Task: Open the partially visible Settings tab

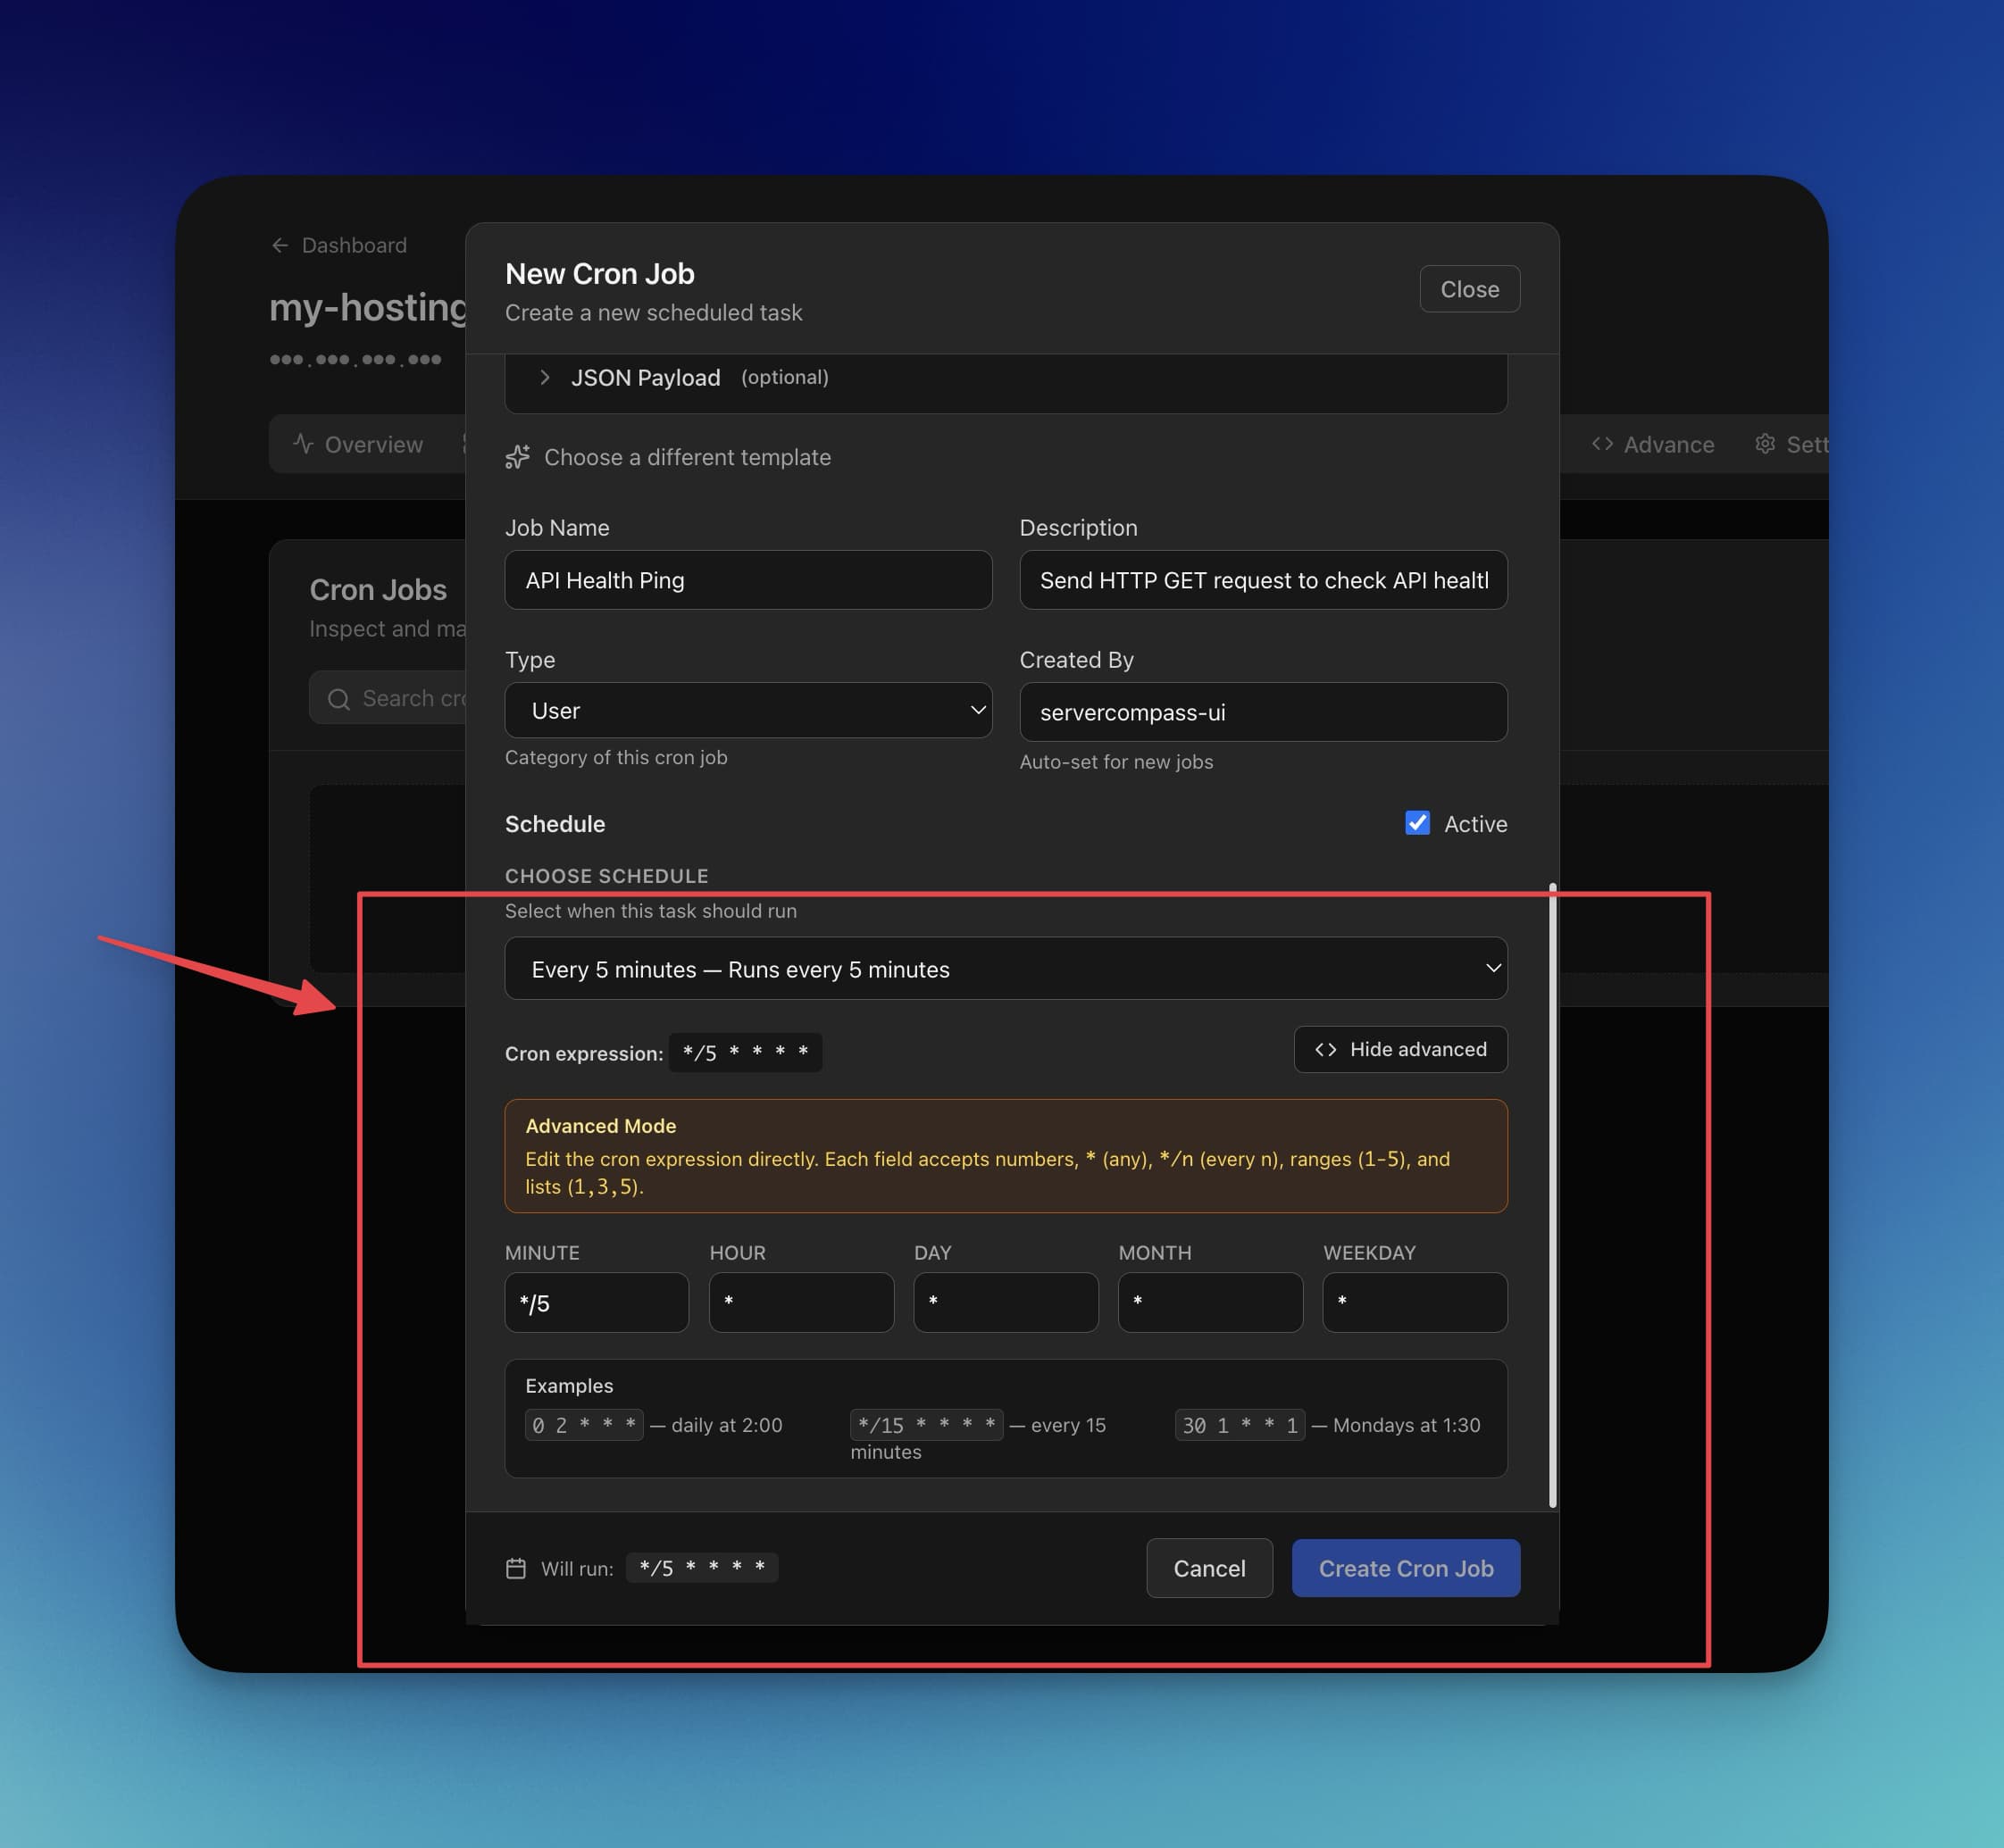Action: pos(1791,444)
